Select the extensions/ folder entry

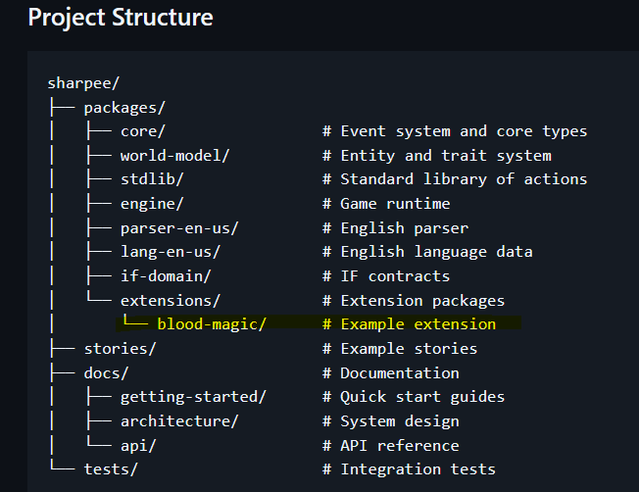coord(171,301)
